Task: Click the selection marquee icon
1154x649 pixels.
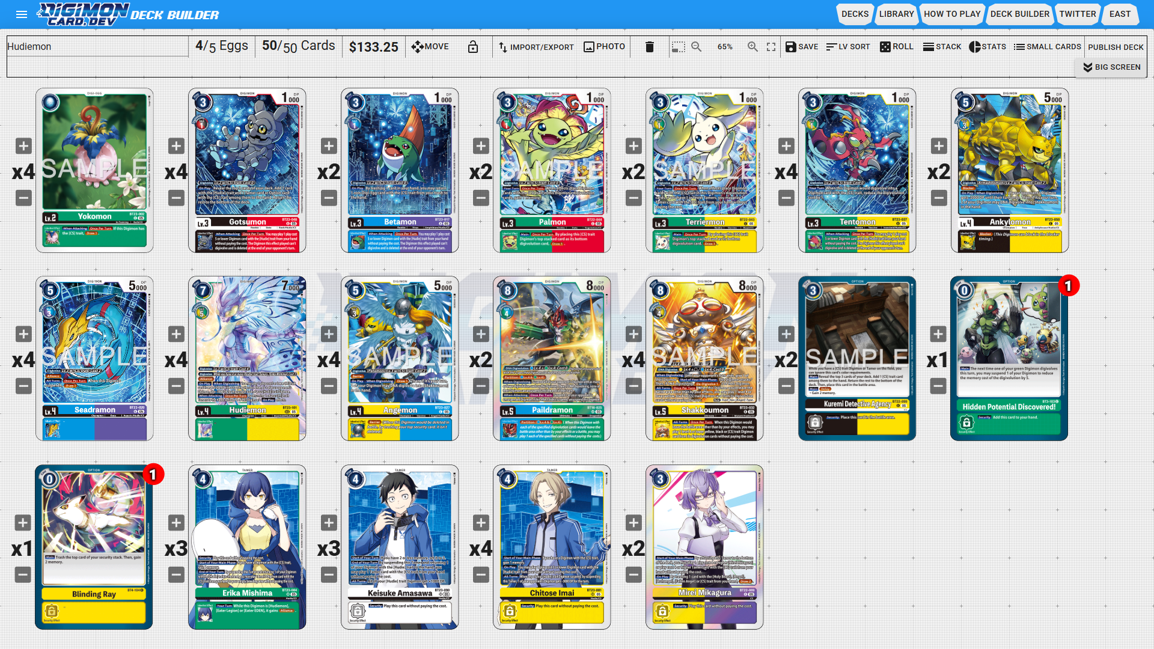Action: pos(678,47)
